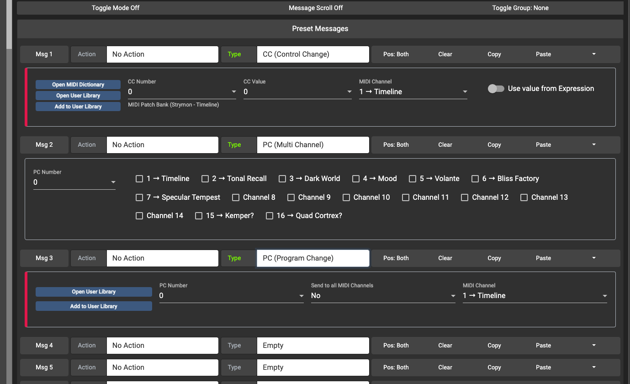Toggle Use value from Expression switch

pyautogui.click(x=496, y=89)
